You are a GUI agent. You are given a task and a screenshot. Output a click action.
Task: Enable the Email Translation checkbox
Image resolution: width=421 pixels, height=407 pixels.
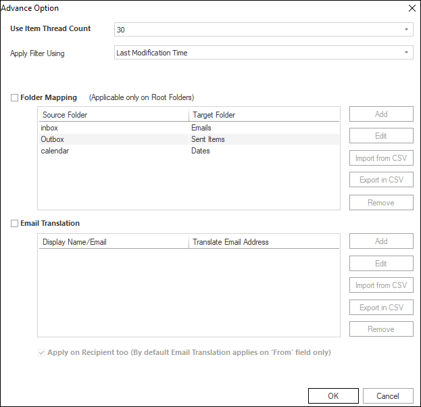[15, 224]
